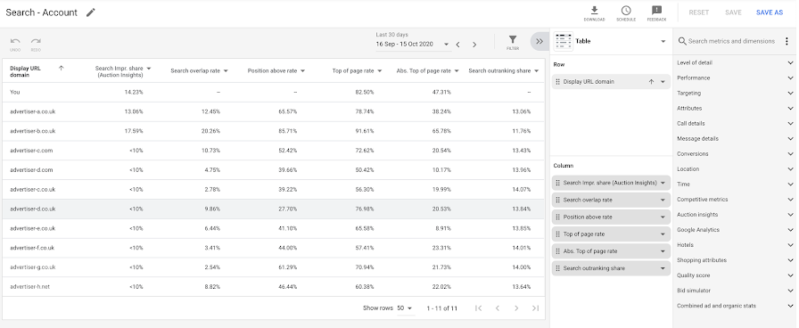Open the Filter tool
This screenshot has height=328, width=799.
point(513,42)
